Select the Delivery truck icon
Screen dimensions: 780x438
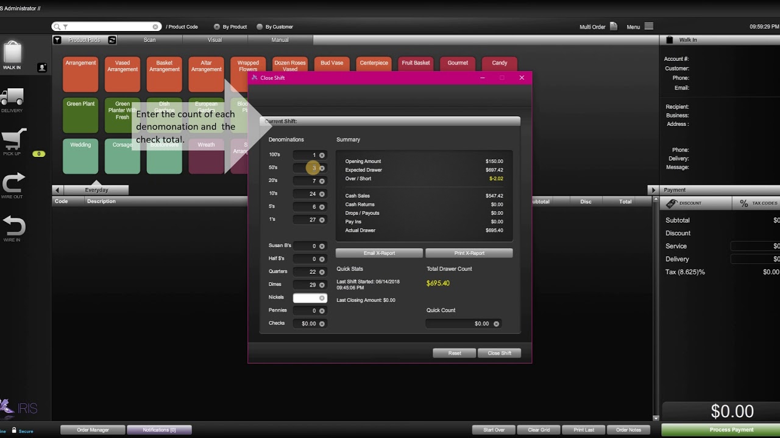pos(12,97)
